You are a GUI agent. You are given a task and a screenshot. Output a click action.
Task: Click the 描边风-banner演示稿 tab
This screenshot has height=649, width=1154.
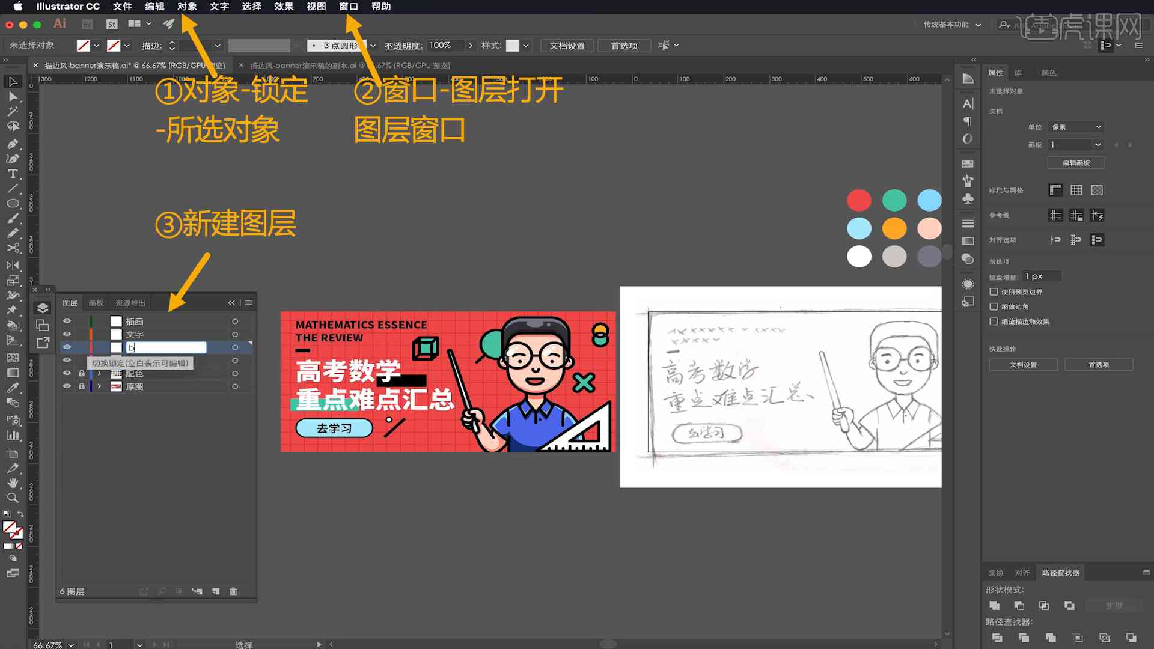(x=135, y=65)
